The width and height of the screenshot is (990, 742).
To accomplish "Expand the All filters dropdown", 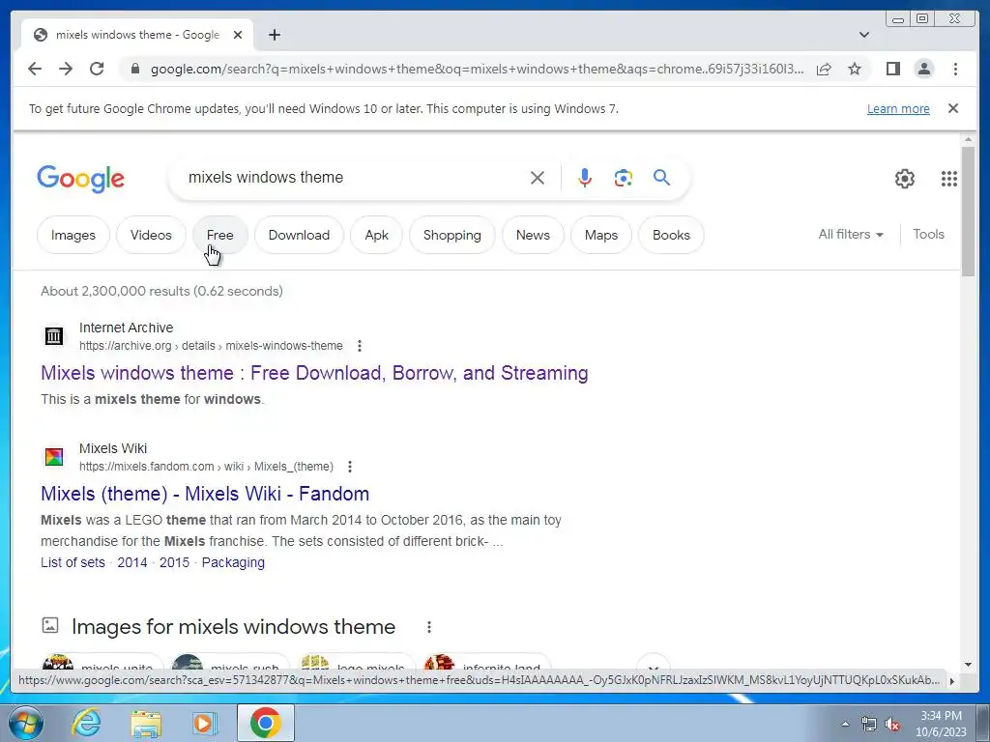I will coord(851,234).
